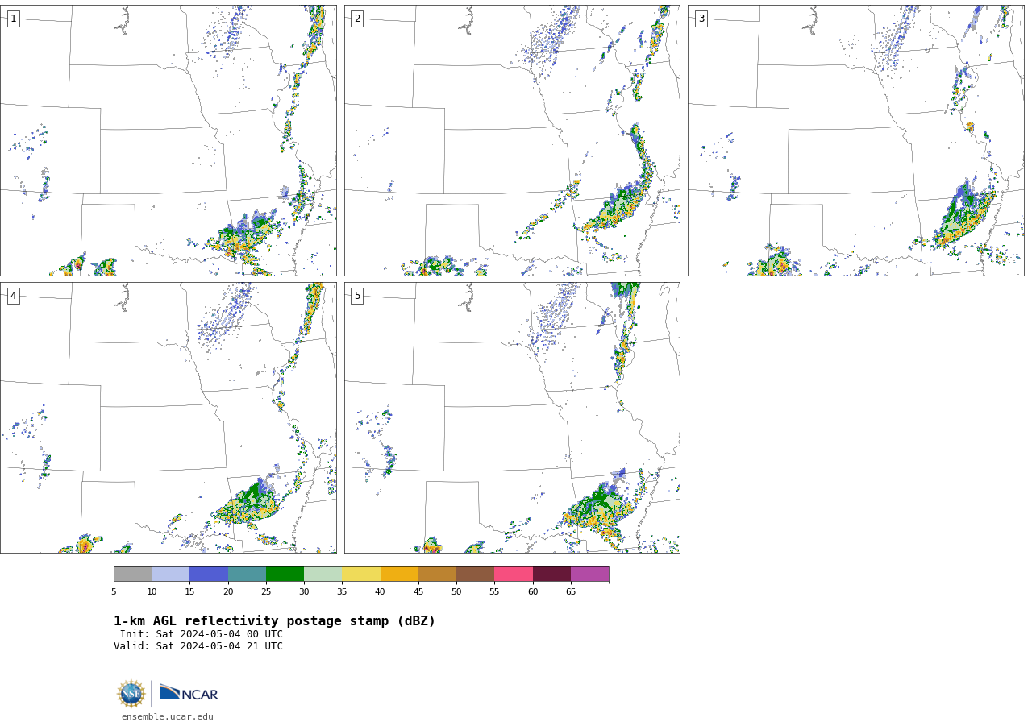Click the gray 5-10 dBZ color swatch
Screen dimensions: 1032x726
pos(132,575)
